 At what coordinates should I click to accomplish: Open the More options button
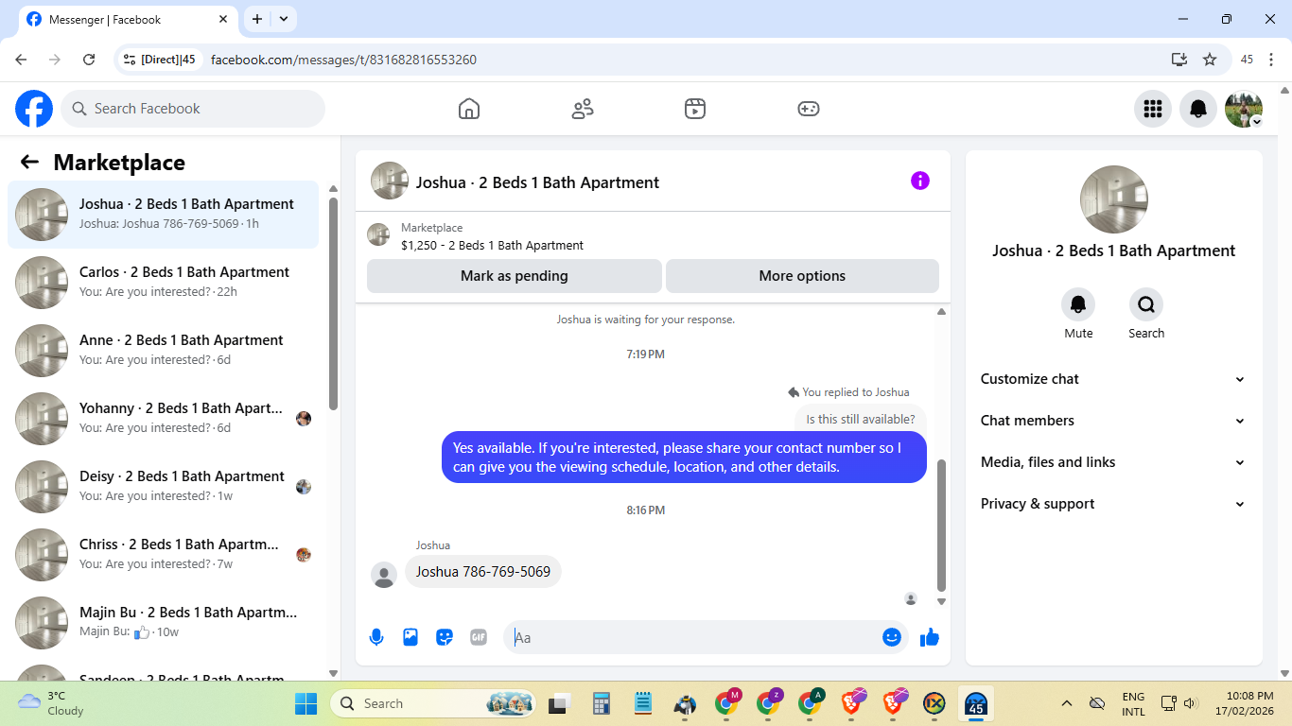tap(802, 276)
